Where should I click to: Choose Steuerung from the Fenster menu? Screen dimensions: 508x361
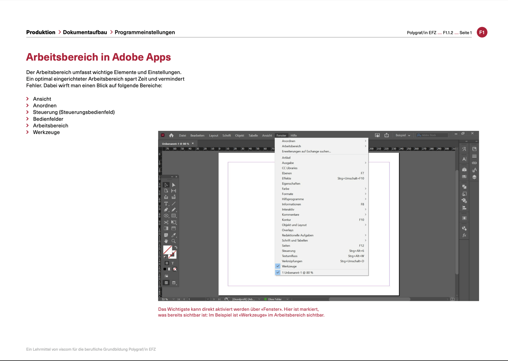[322, 251]
